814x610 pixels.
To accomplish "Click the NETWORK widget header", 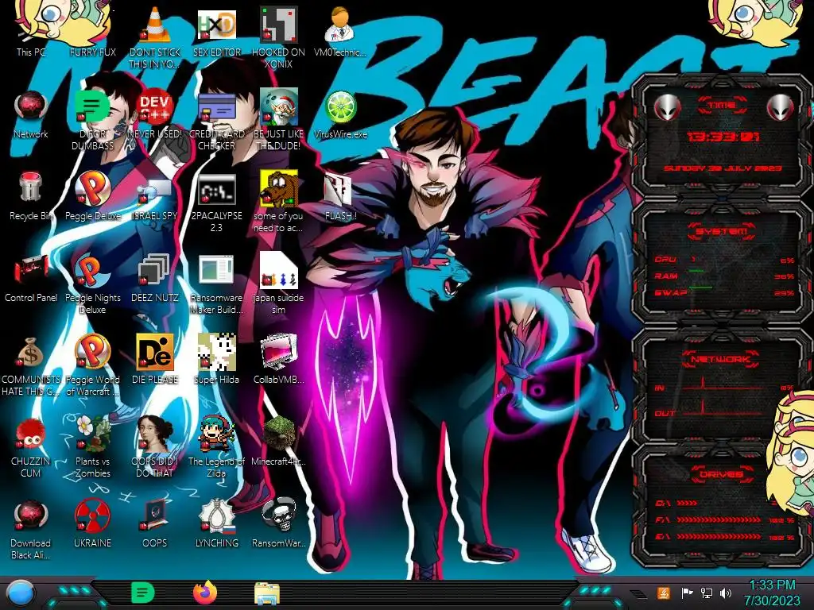I will tap(722, 359).
